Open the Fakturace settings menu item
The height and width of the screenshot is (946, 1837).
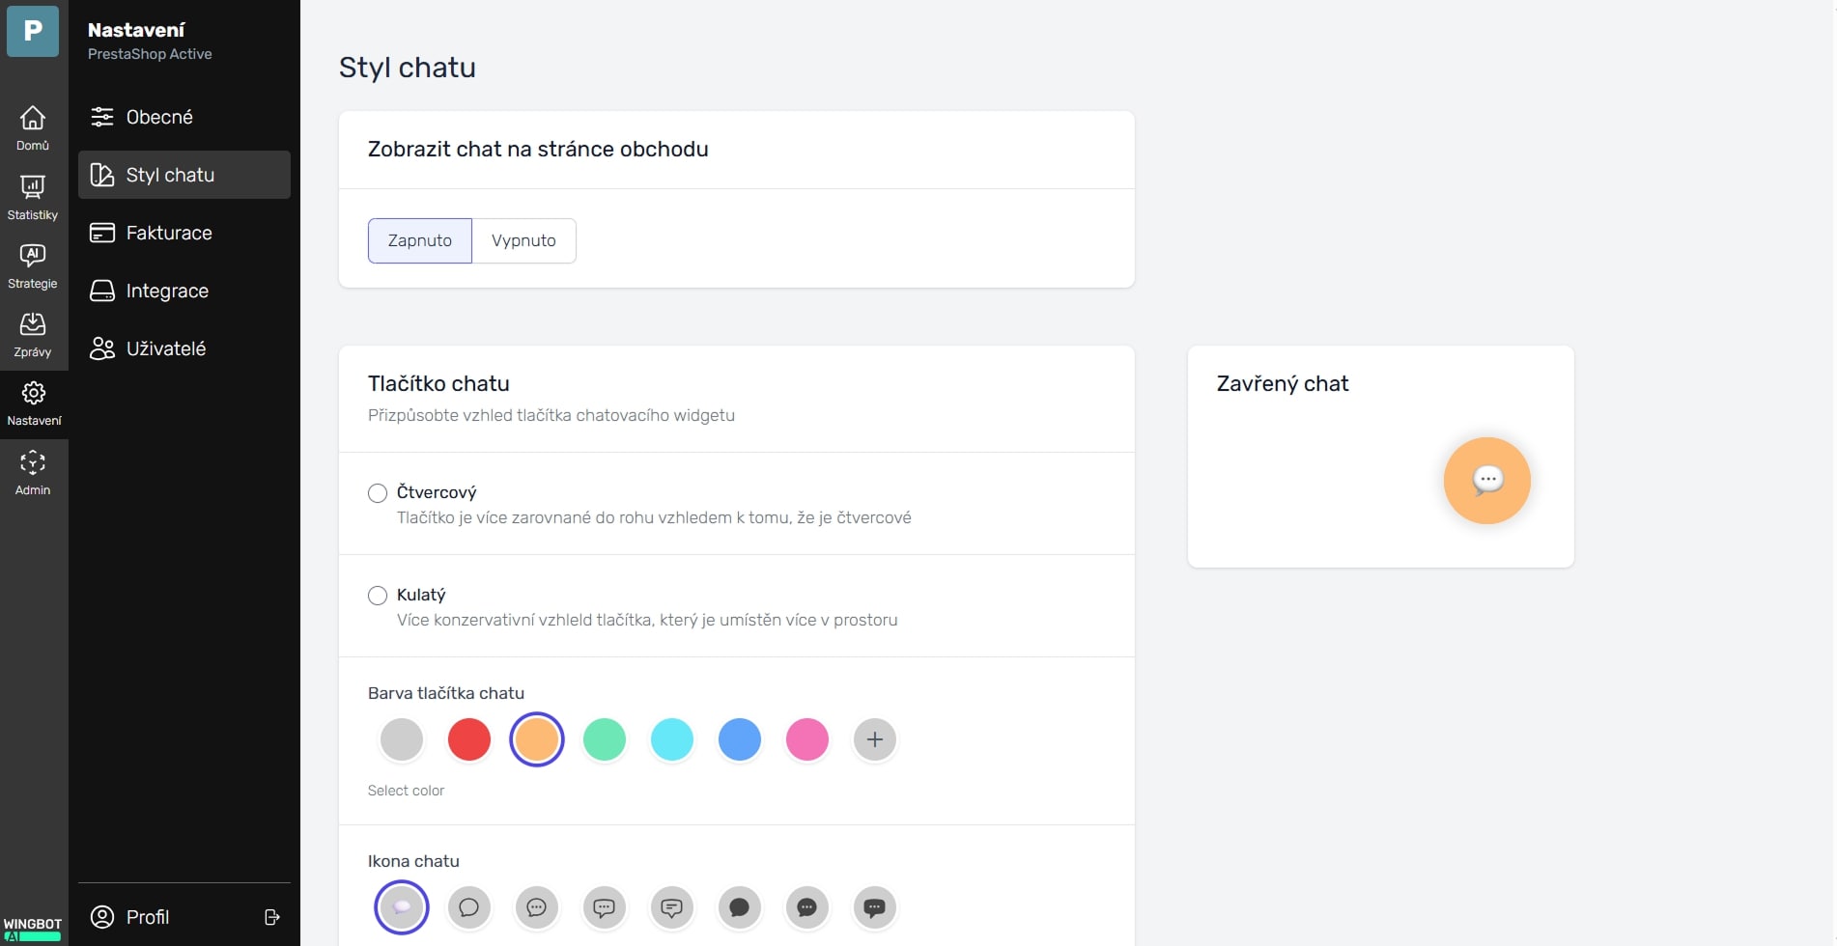click(169, 233)
